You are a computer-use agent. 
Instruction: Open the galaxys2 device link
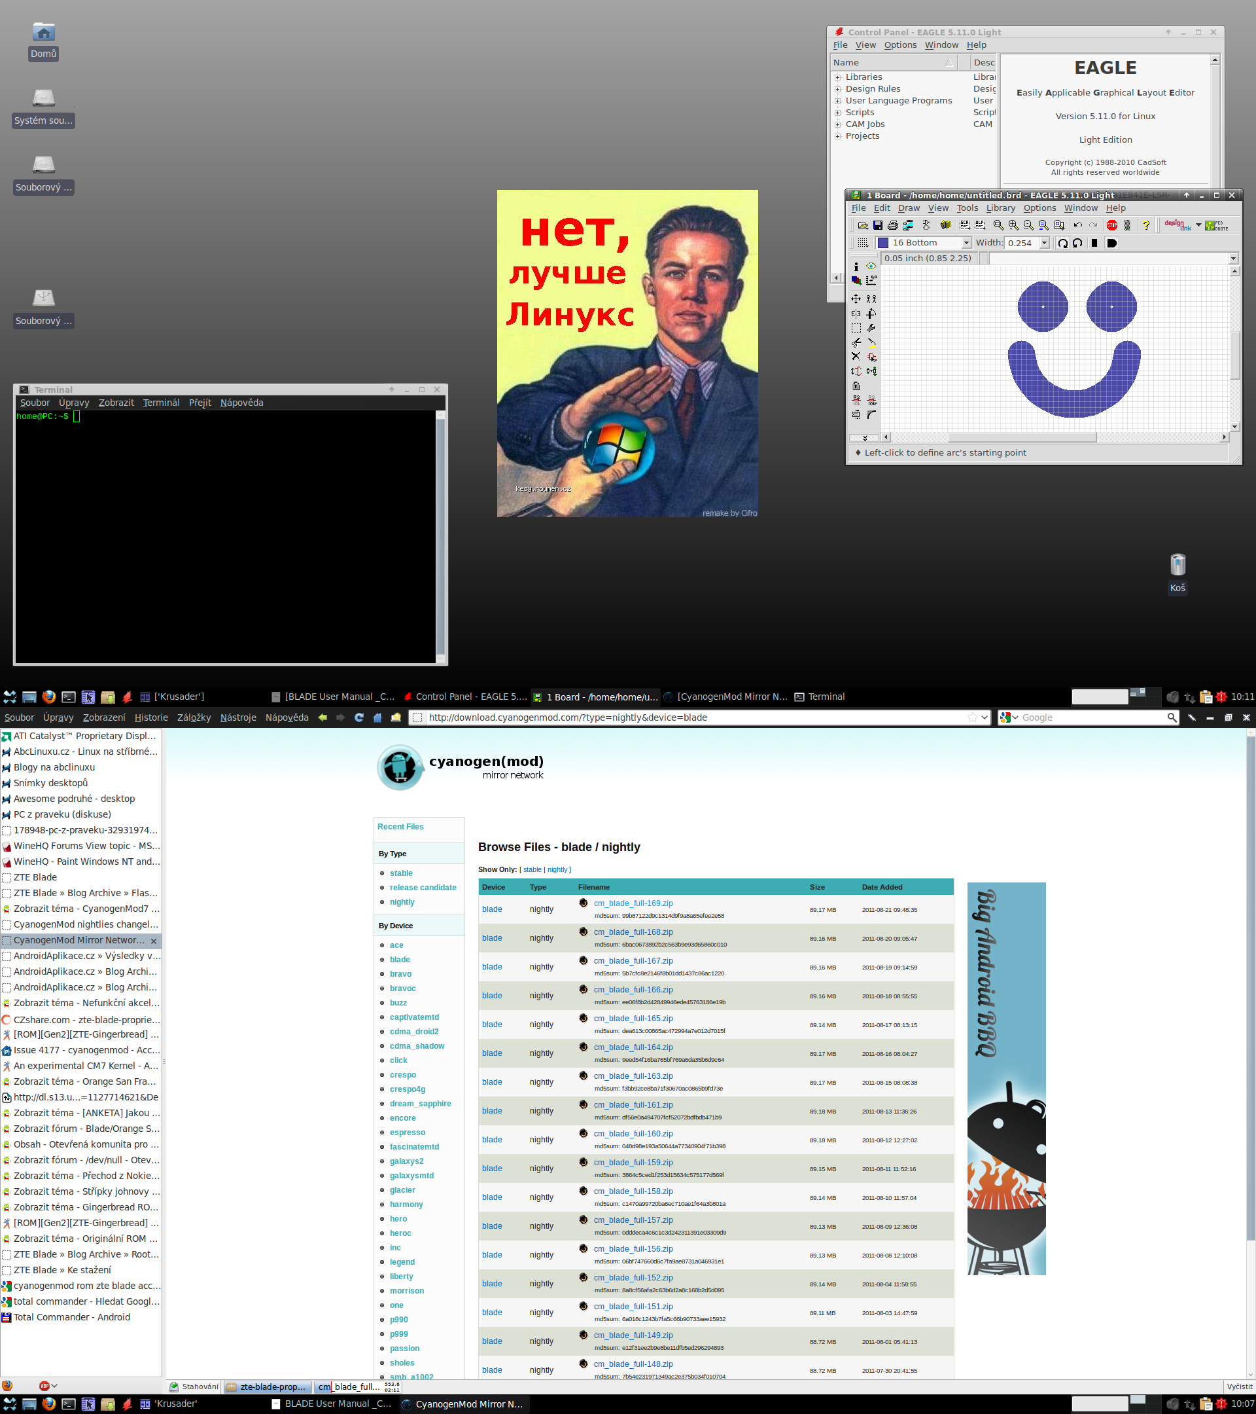point(406,1161)
